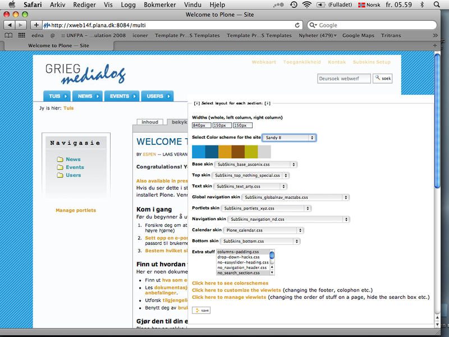Click the Manage portlets link
Screen dimensions: 449x337
76,211
